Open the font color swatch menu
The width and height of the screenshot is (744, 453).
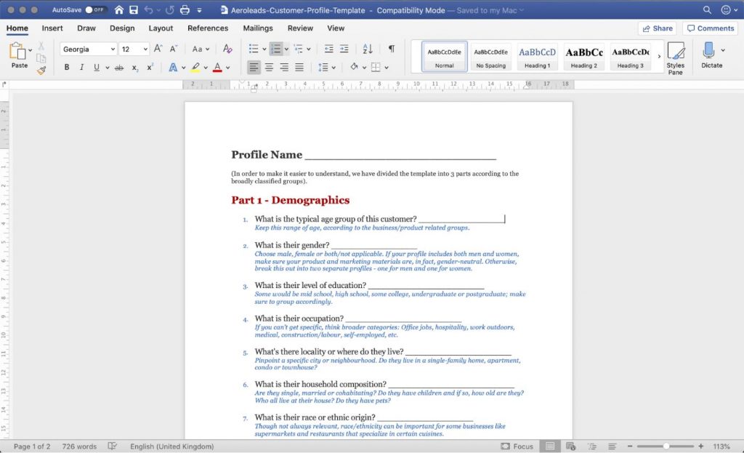click(226, 68)
